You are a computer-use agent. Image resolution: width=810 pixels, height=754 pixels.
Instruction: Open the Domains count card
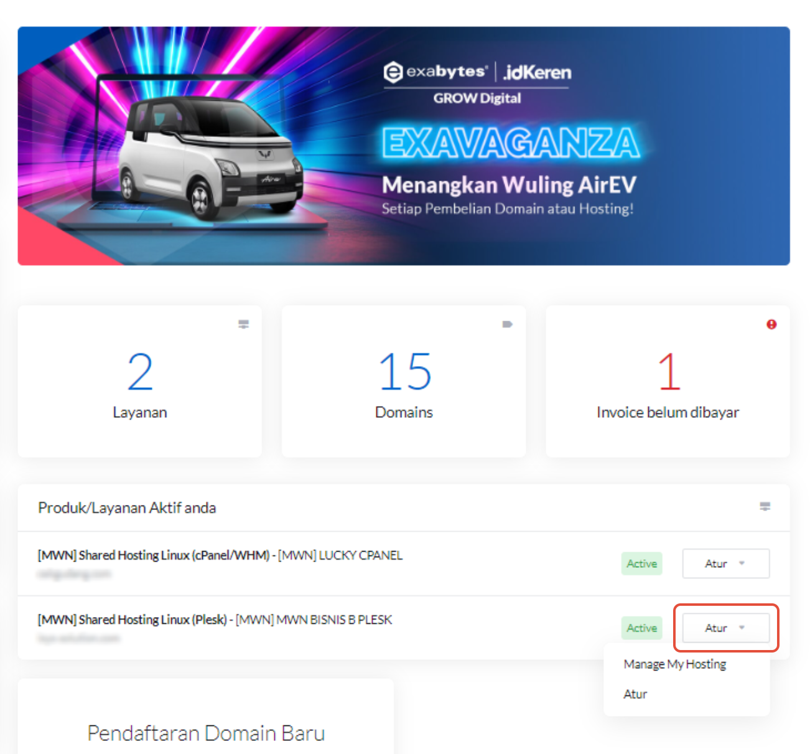point(404,382)
